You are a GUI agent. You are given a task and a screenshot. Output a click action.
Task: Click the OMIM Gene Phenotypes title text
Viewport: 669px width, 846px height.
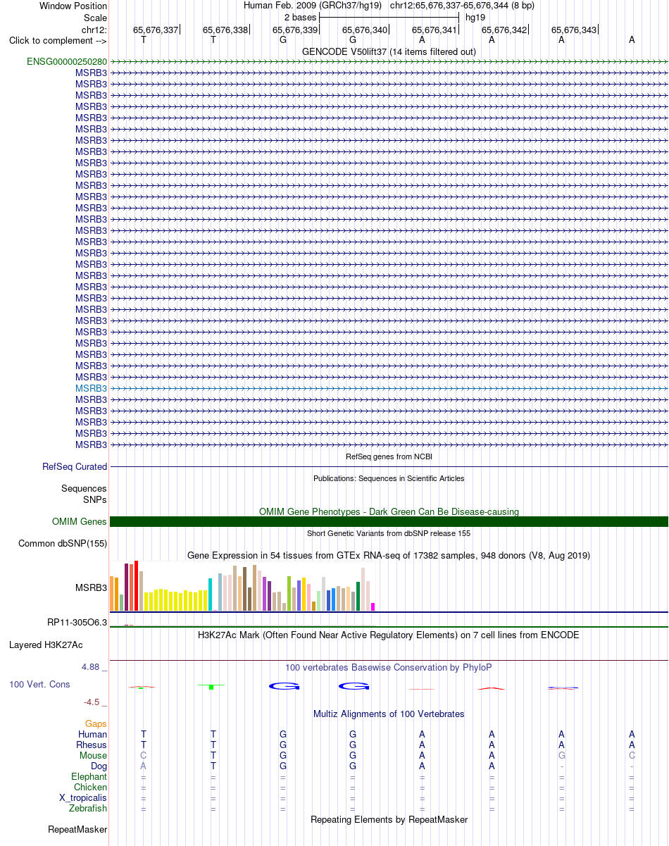coord(389,511)
